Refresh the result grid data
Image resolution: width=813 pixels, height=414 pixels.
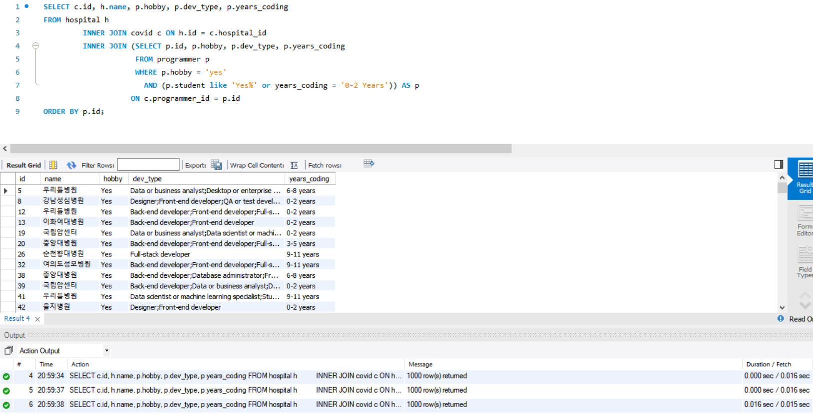coord(71,165)
